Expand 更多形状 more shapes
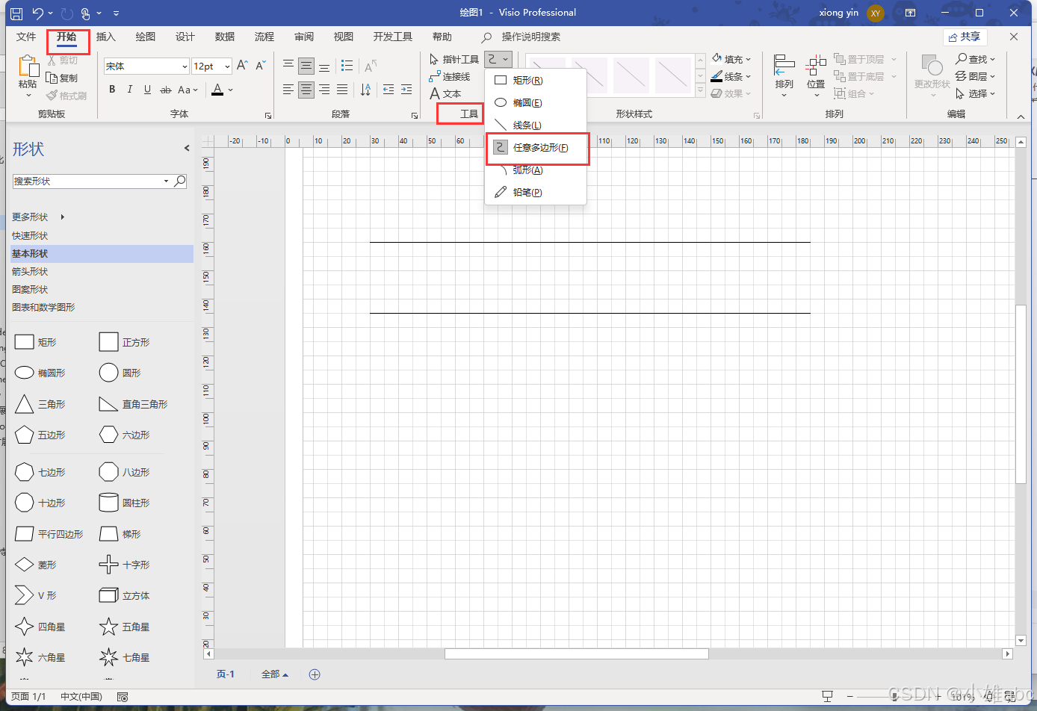The width and height of the screenshot is (1037, 711). pos(38,217)
